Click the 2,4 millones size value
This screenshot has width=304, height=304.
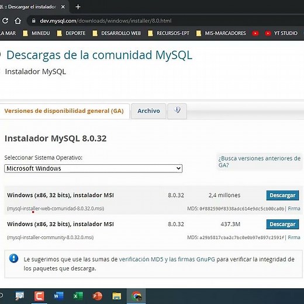click(x=224, y=195)
